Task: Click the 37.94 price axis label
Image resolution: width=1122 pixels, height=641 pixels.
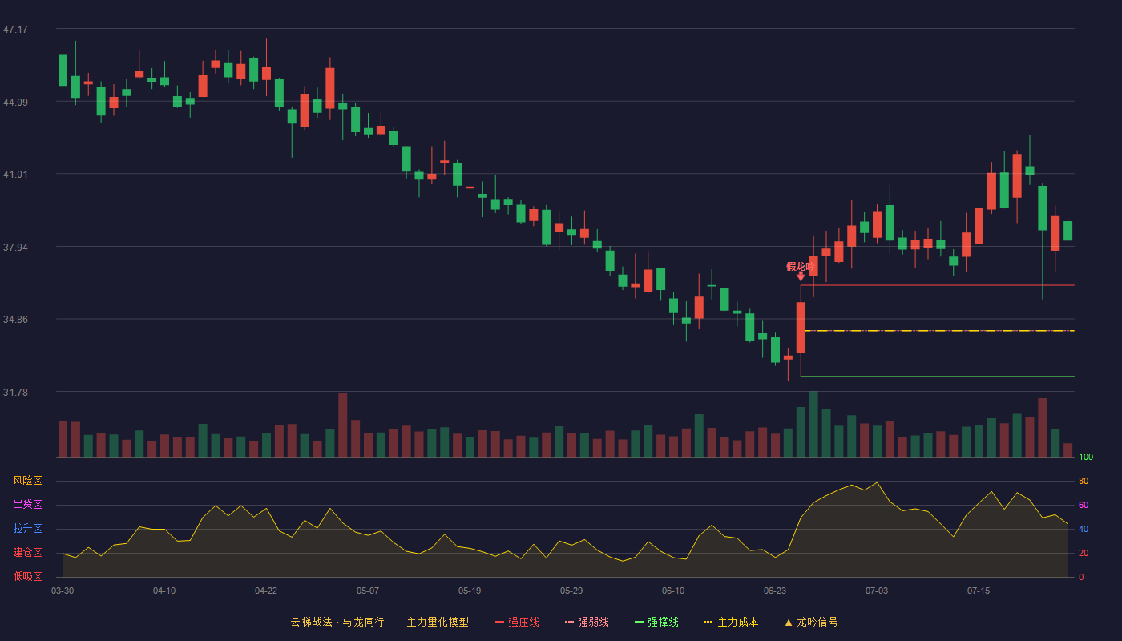Action: 15,247
